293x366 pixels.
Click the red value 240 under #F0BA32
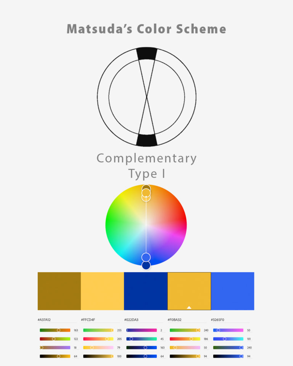click(206, 330)
